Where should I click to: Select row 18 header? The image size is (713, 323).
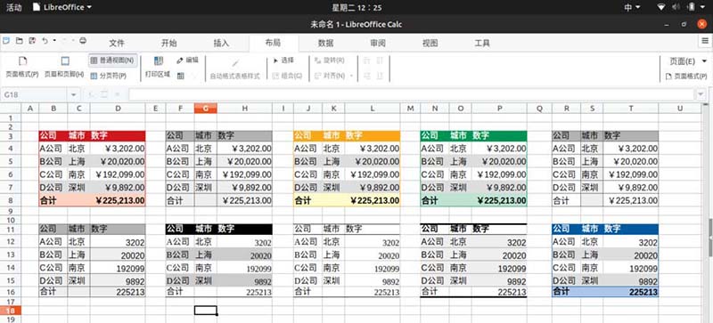[11, 311]
